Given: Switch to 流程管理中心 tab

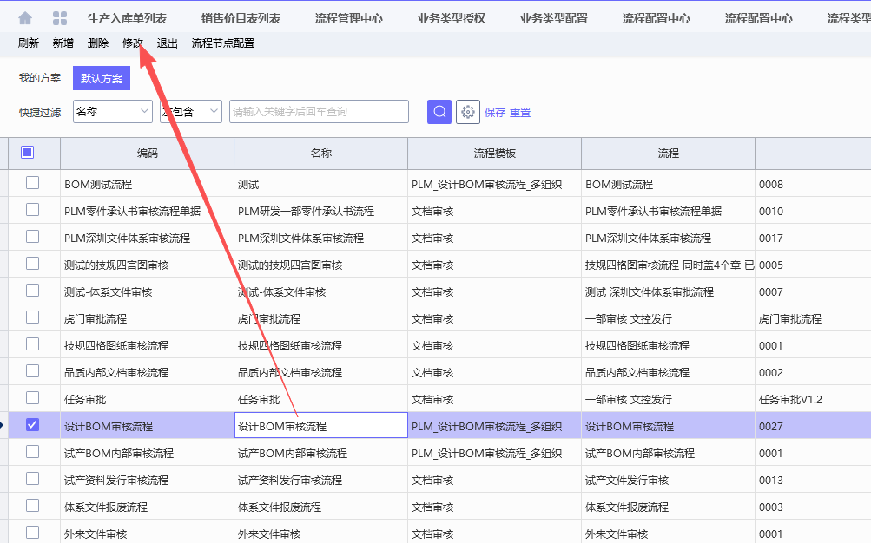Looking at the screenshot, I should [349, 18].
